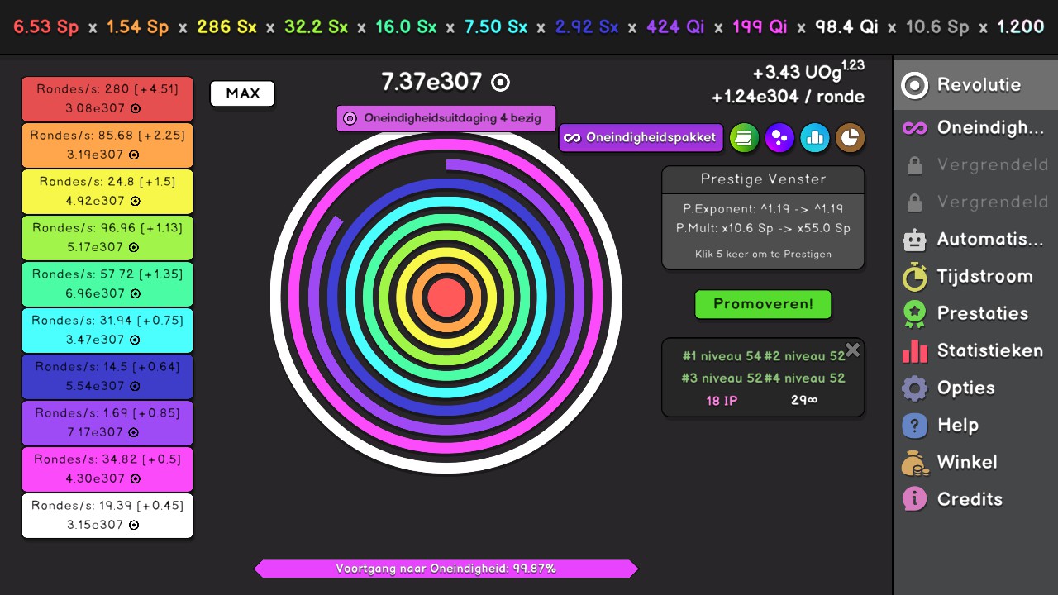Upgrade the white ring Rondes/s 19.39

107,516
